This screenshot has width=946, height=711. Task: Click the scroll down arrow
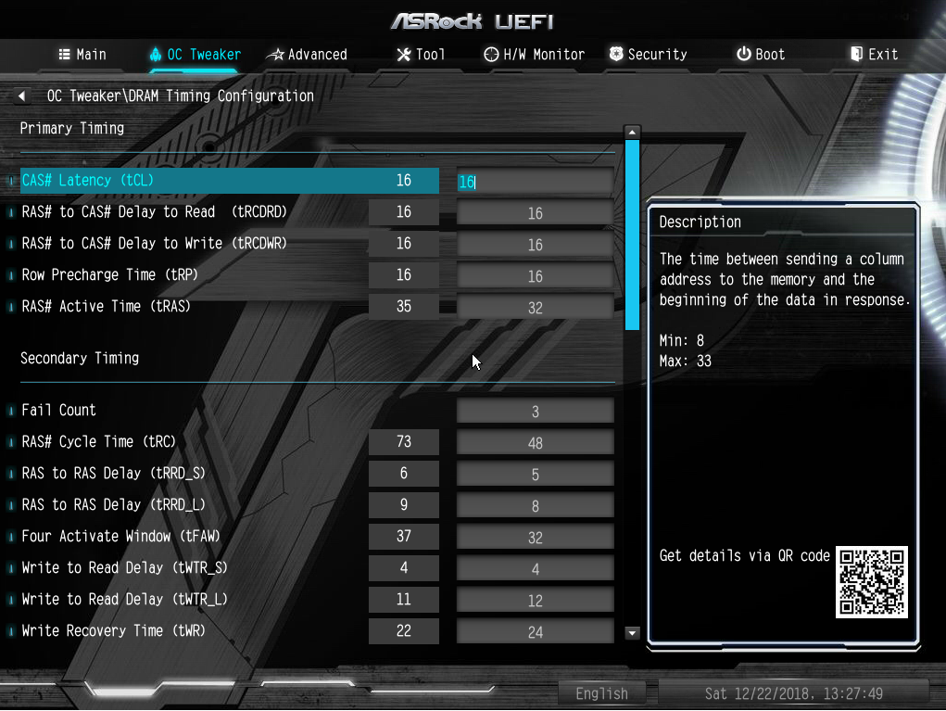tap(632, 633)
